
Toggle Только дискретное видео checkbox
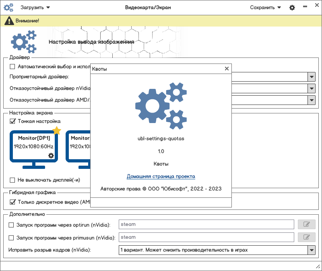(x=12, y=202)
